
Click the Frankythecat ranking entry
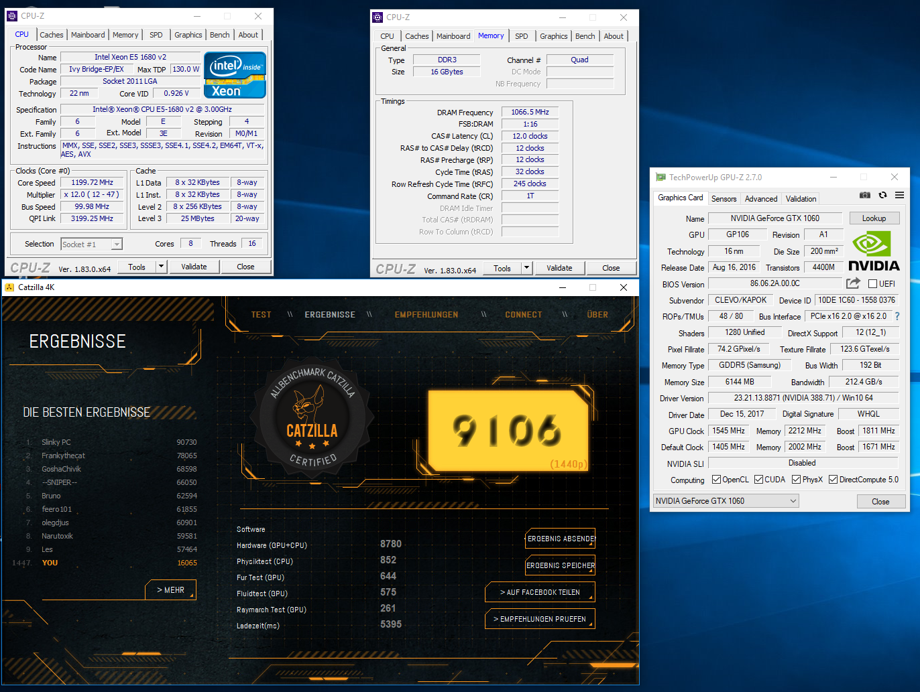pyautogui.click(x=111, y=456)
